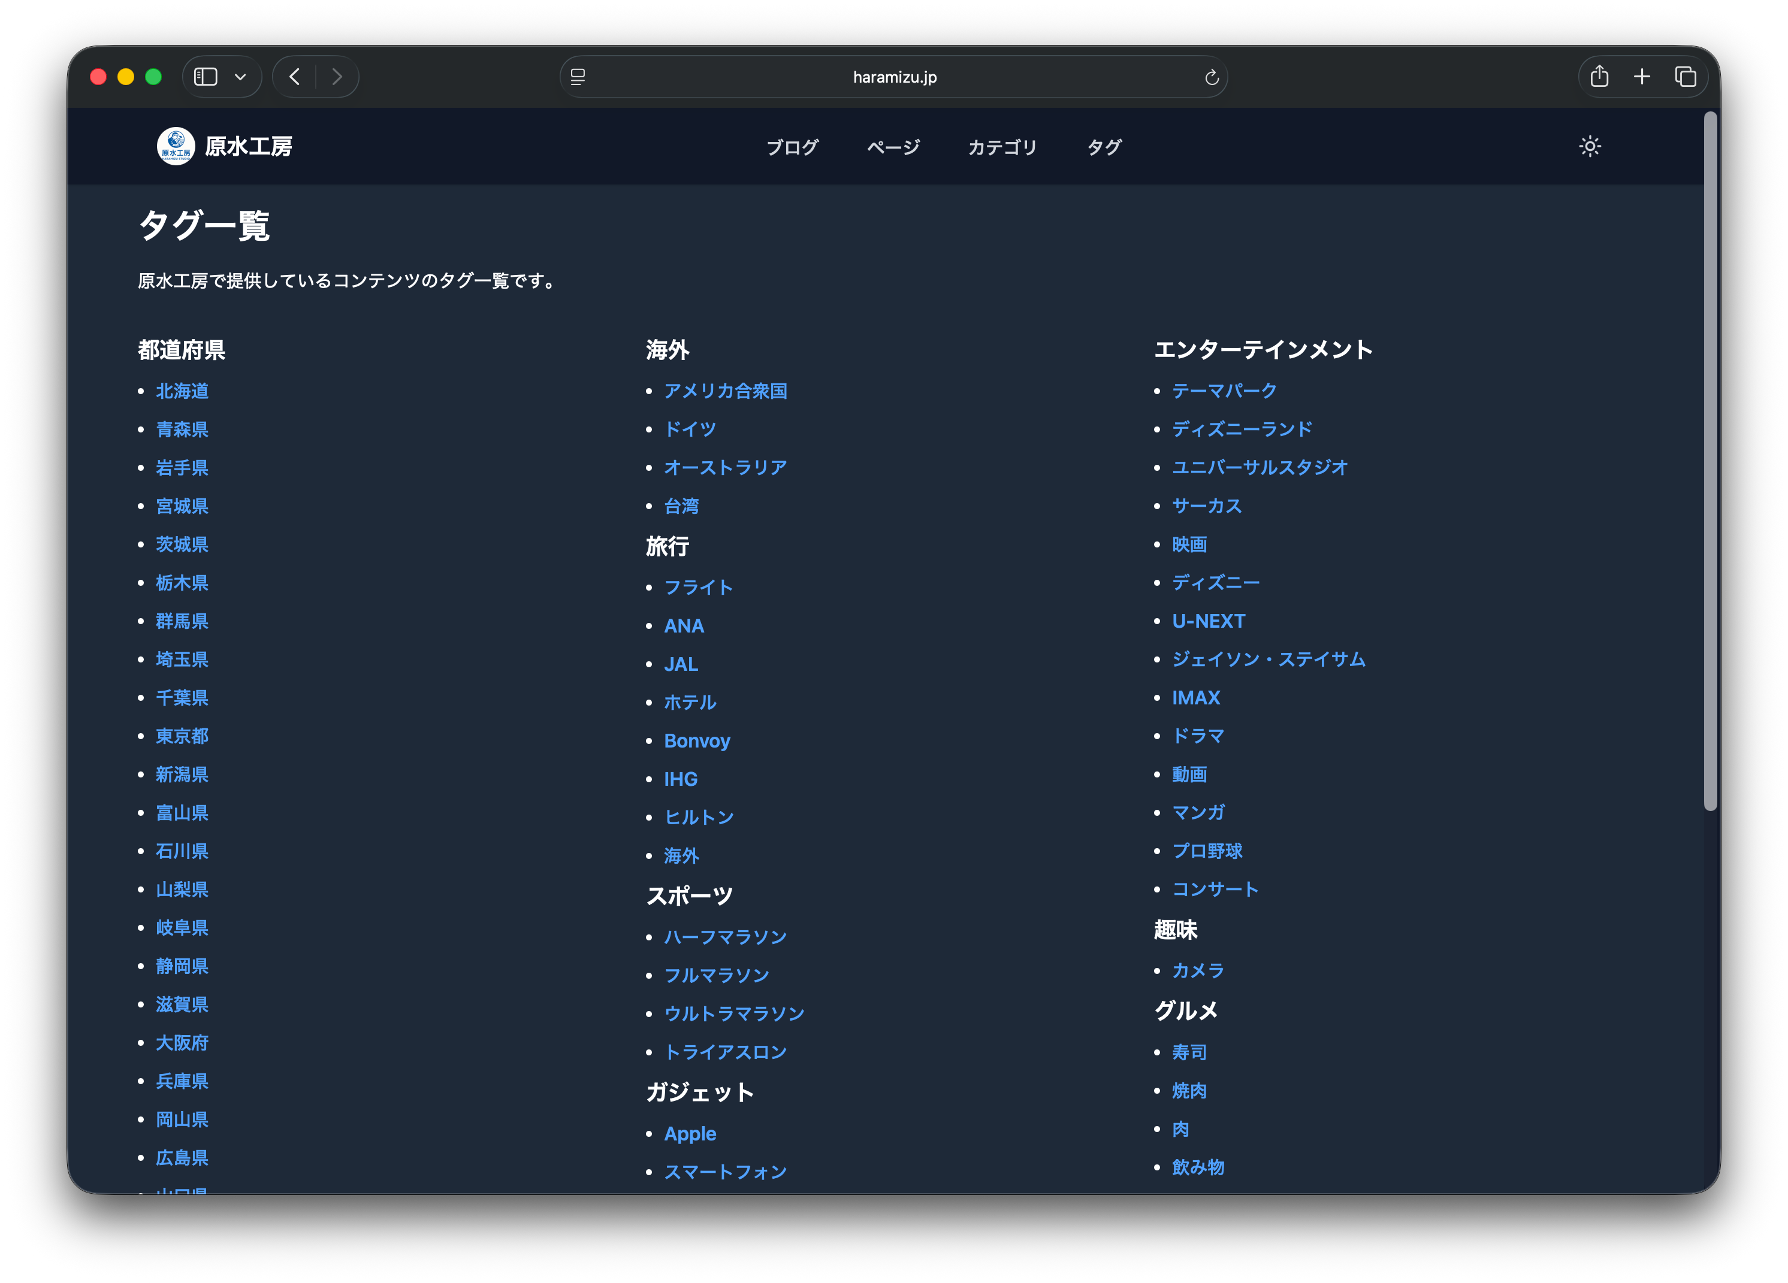Click the Safari sidebar toggle icon

pos(206,77)
